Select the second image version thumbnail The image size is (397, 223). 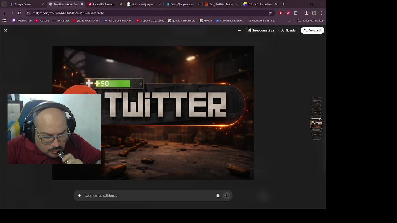click(x=316, y=112)
